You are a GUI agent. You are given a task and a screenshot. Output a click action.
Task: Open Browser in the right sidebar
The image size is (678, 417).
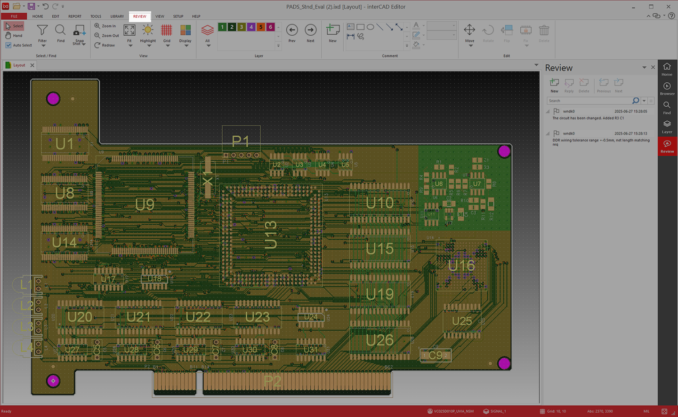667,88
